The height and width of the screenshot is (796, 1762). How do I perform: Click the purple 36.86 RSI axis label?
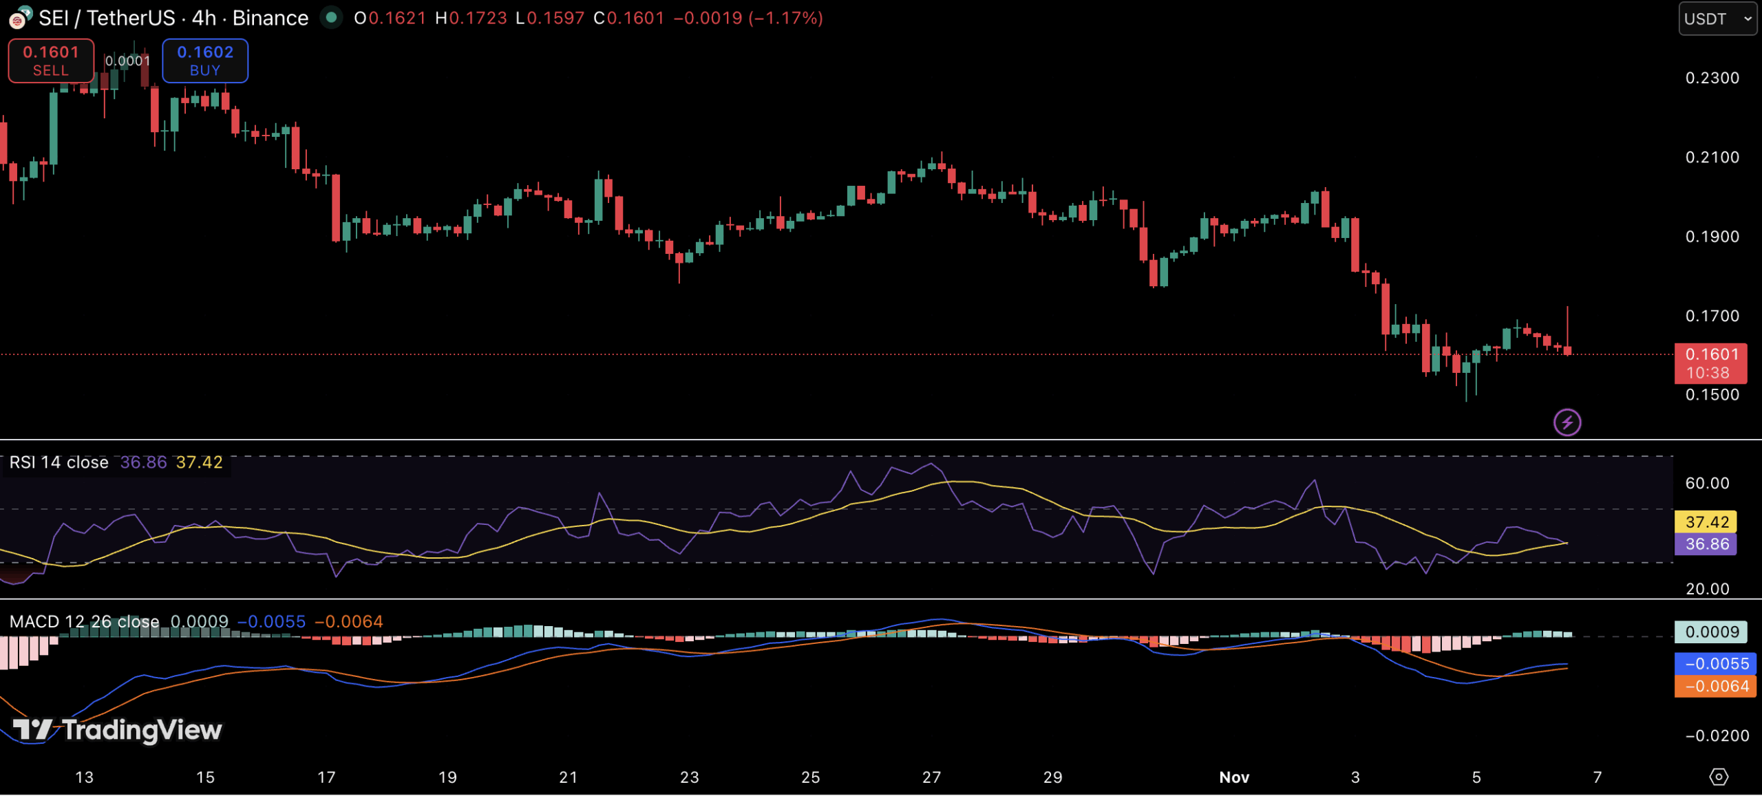[x=1706, y=544]
